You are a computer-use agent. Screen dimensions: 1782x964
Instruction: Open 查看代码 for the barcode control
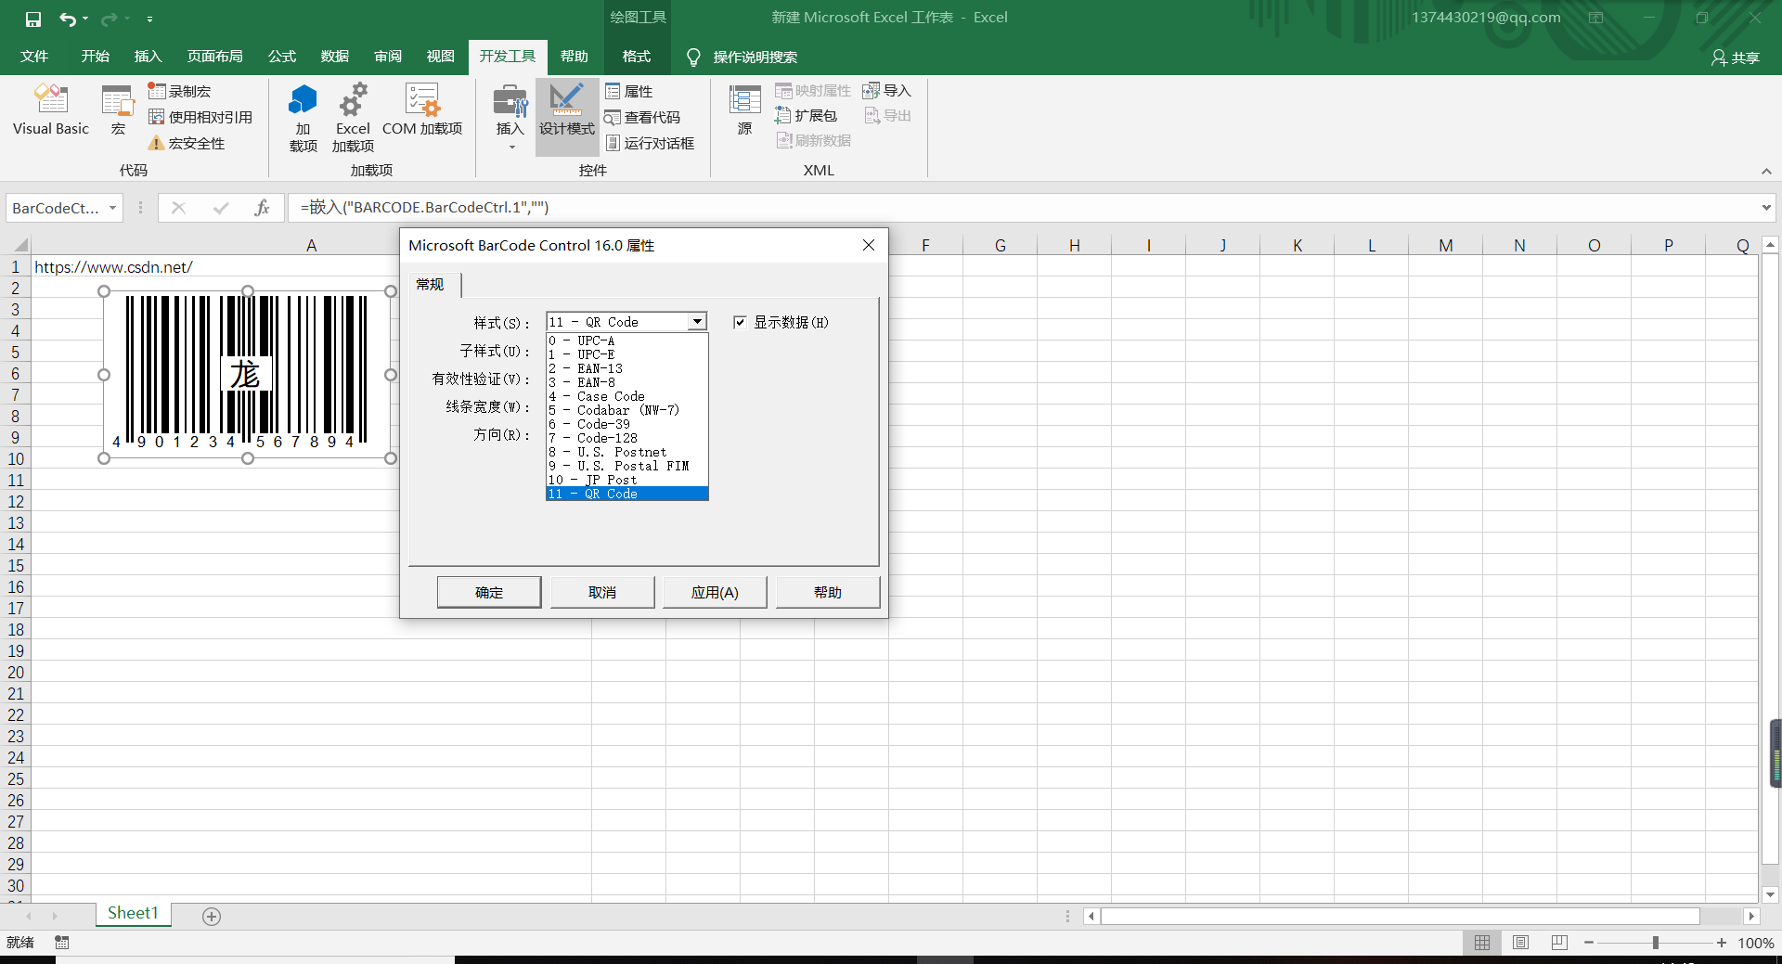point(645,117)
